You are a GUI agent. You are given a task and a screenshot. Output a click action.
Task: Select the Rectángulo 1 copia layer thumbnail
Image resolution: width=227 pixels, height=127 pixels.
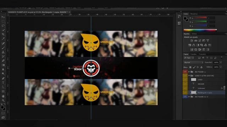tap(193, 92)
